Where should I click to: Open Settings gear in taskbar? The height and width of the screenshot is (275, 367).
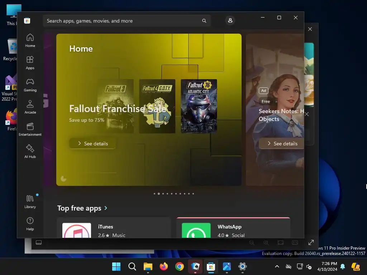tap(243, 266)
